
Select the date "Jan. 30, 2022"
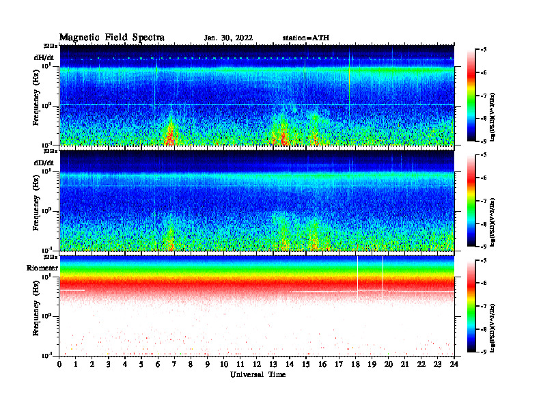click(228, 38)
